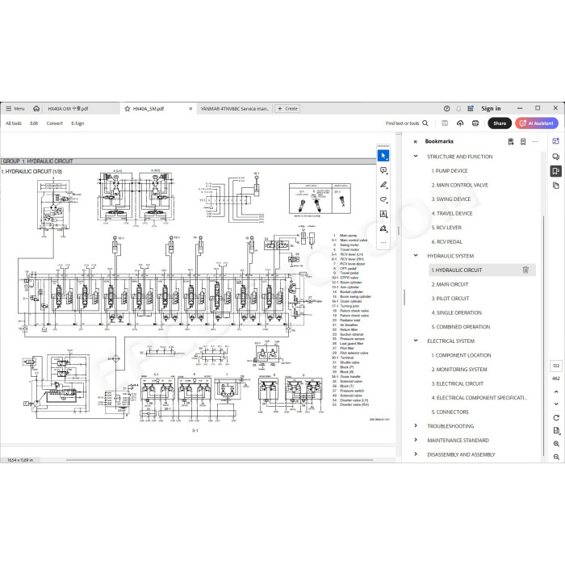Open the help question mark icon
This screenshot has width=565, height=565.
click(x=447, y=108)
